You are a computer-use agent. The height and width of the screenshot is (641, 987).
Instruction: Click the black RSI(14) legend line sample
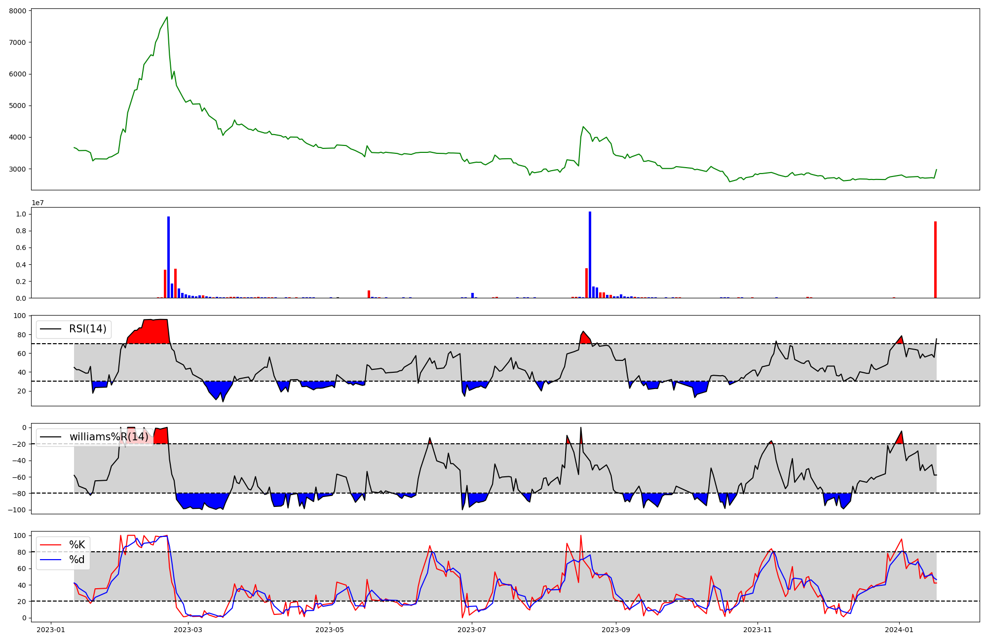(50, 329)
